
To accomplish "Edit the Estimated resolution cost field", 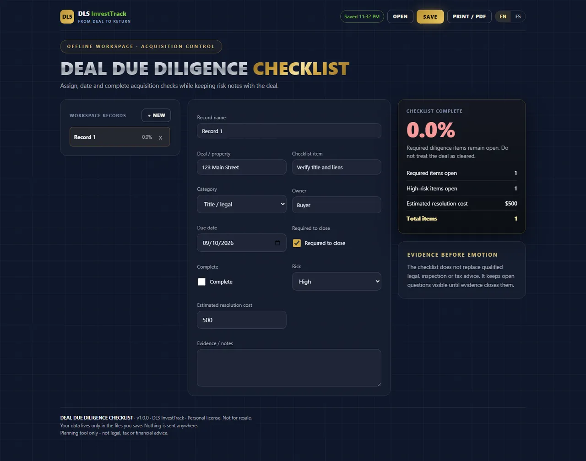I will coord(242,320).
